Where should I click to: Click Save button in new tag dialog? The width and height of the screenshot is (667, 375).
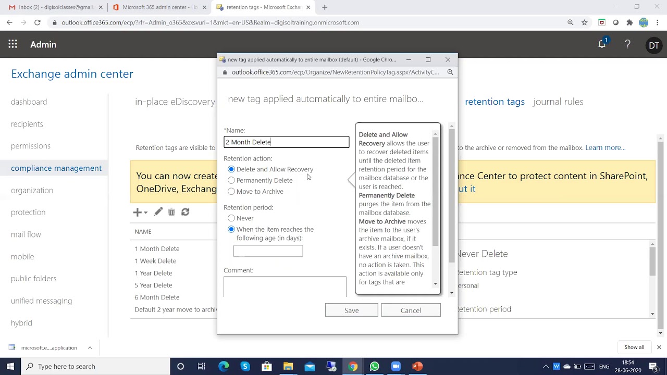coord(352,310)
